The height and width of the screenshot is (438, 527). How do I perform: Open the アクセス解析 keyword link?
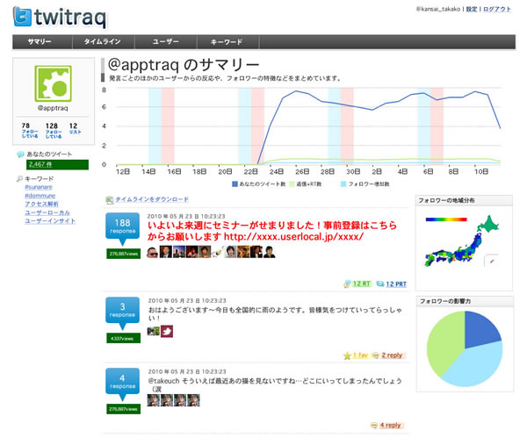41,204
